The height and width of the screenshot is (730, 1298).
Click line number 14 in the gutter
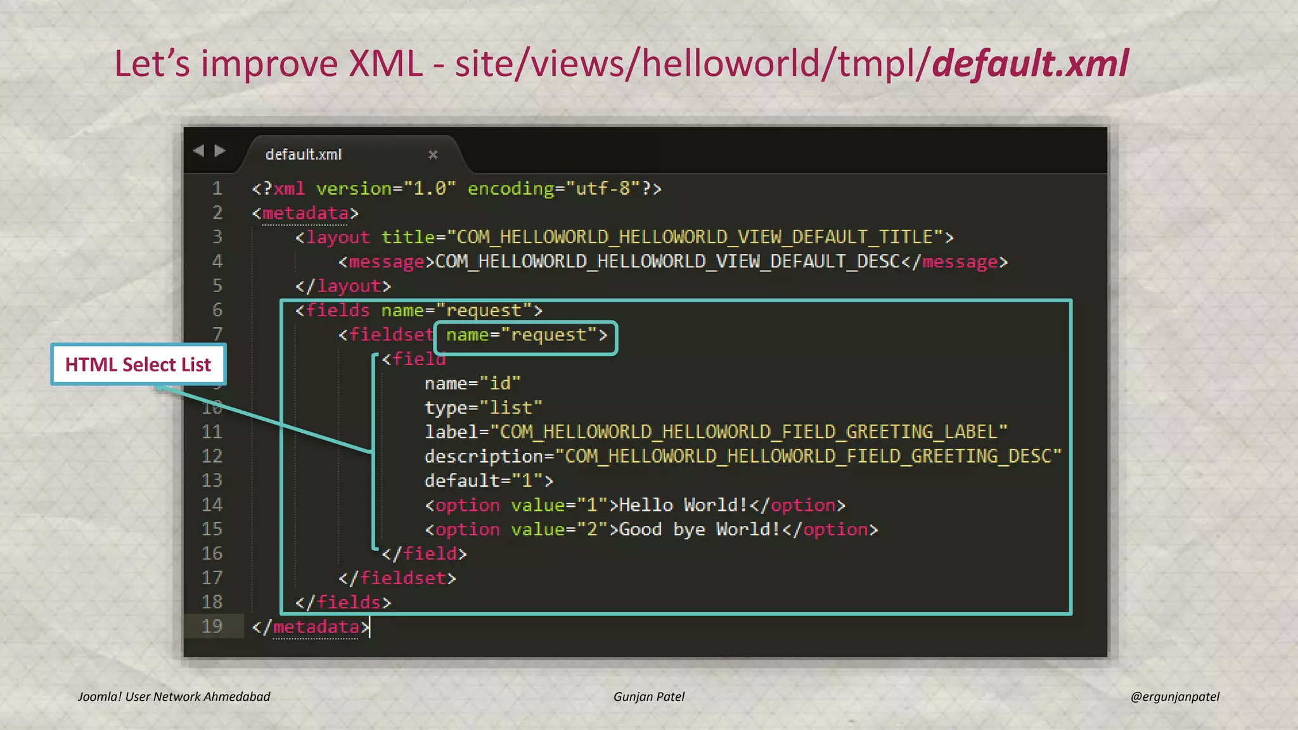[212, 505]
